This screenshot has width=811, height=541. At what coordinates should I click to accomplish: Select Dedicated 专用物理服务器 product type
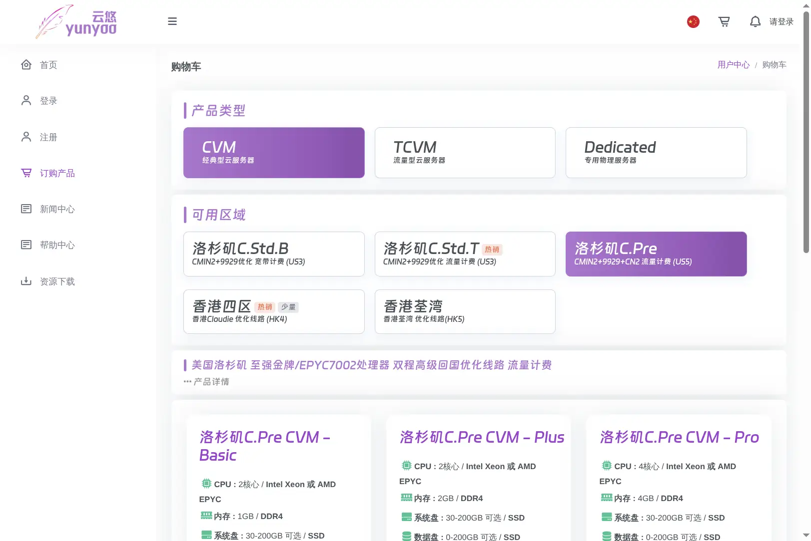pyautogui.click(x=656, y=153)
